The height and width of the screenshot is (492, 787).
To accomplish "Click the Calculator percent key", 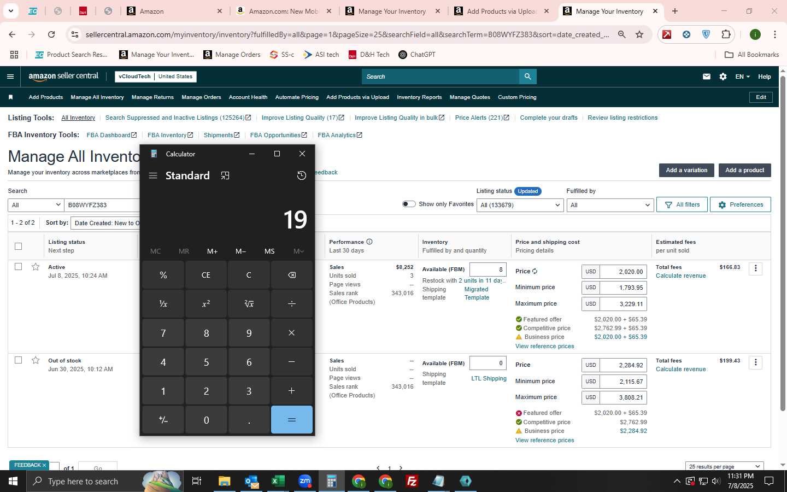I will [163, 275].
